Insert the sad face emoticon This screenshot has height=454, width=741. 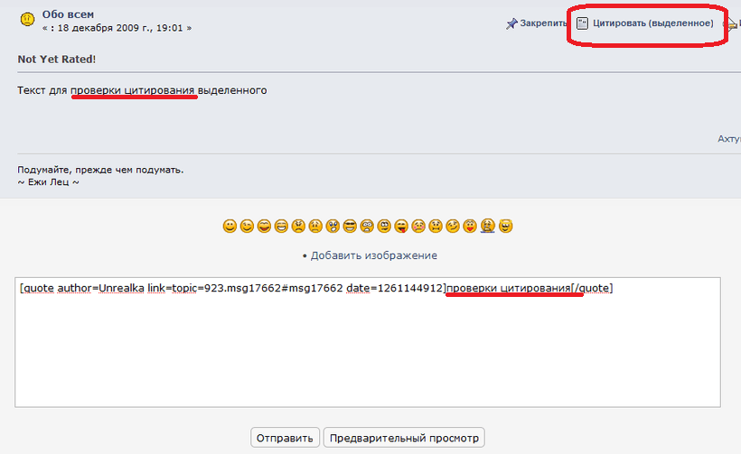click(315, 226)
